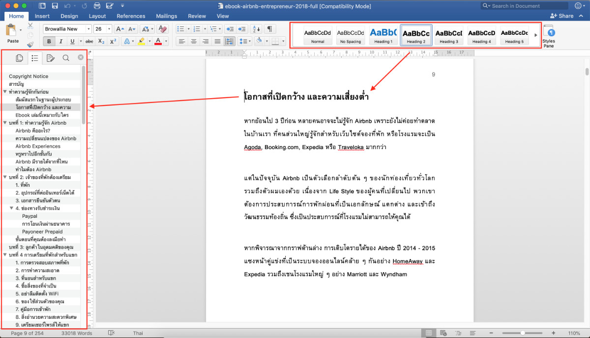Close the navigation sidebar
Screen dimensions: 590x338
[81, 58]
